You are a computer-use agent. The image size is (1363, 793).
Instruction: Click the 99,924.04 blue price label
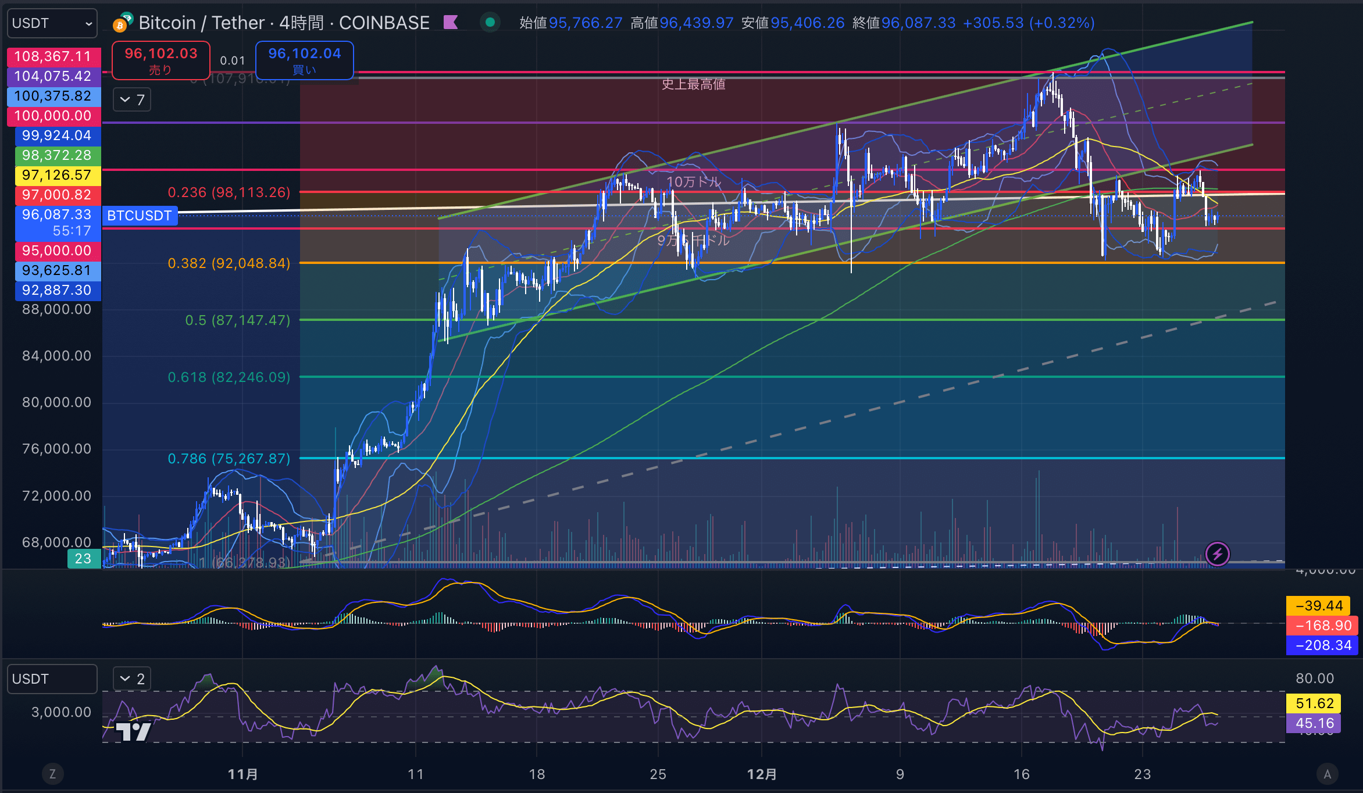coord(57,135)
